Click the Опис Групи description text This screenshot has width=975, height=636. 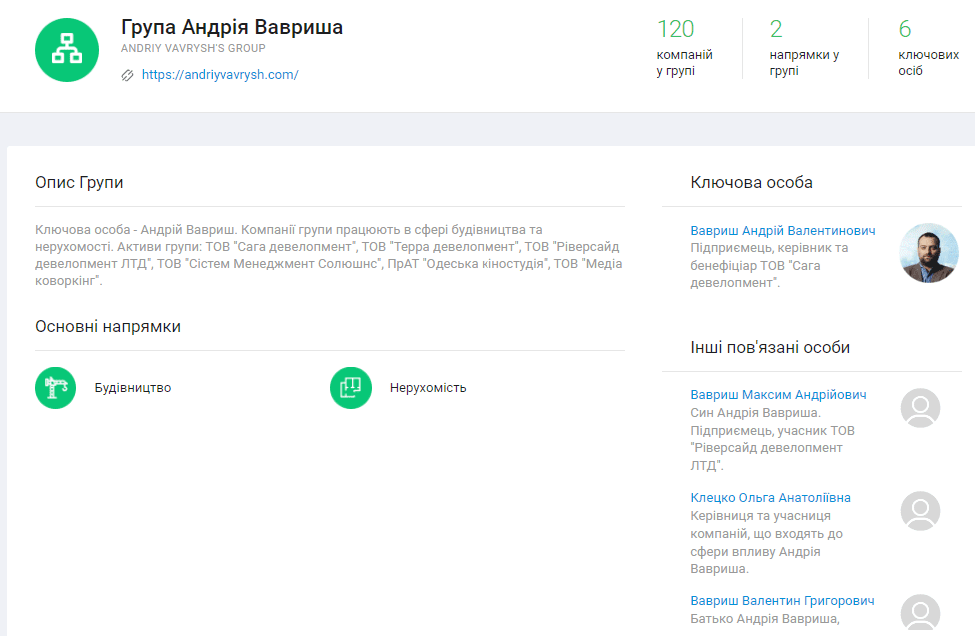coord(330,255)
